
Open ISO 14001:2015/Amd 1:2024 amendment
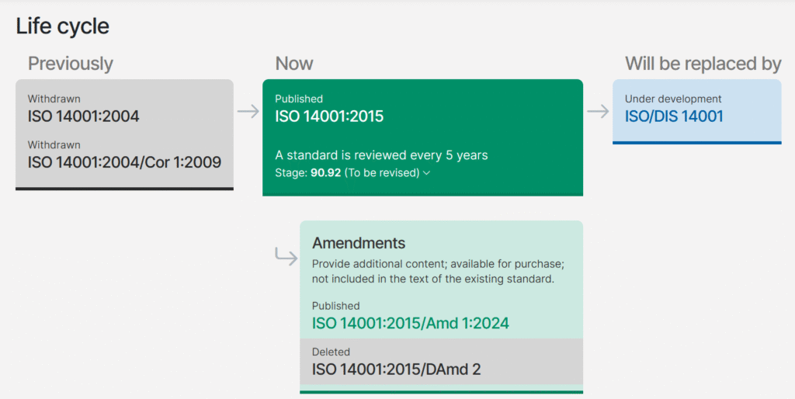click(410, 323)
